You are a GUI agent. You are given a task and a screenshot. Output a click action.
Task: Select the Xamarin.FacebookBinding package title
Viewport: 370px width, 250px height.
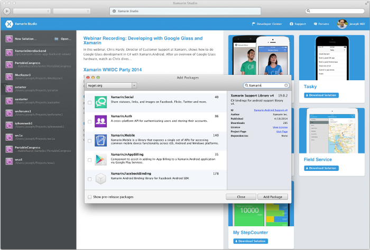131,174
